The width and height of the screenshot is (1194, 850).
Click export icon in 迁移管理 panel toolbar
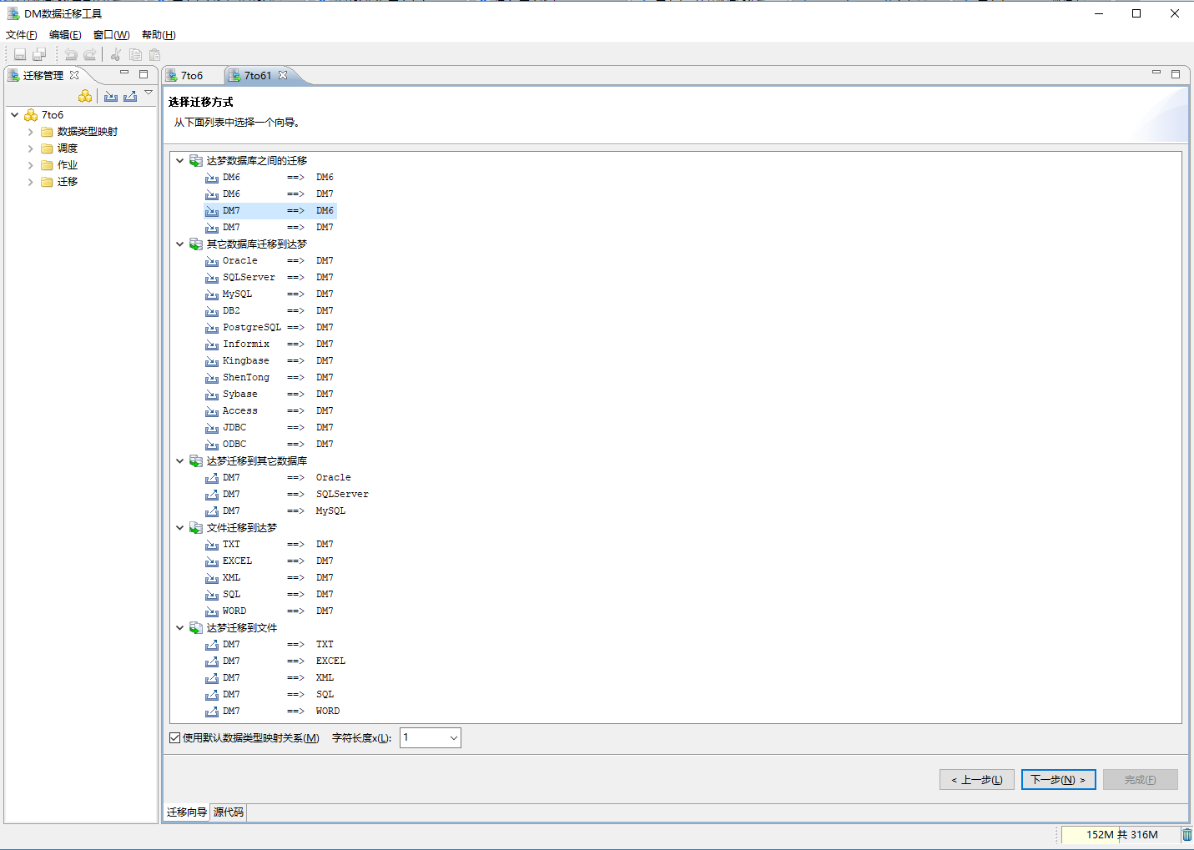click(130, 96)
